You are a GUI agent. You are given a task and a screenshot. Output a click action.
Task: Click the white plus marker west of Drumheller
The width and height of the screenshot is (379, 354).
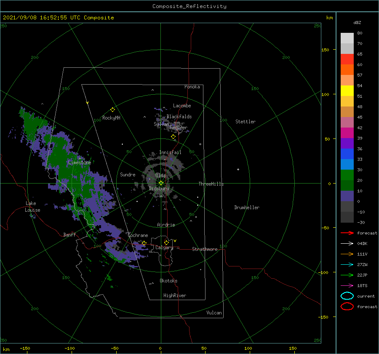point(238,169)
